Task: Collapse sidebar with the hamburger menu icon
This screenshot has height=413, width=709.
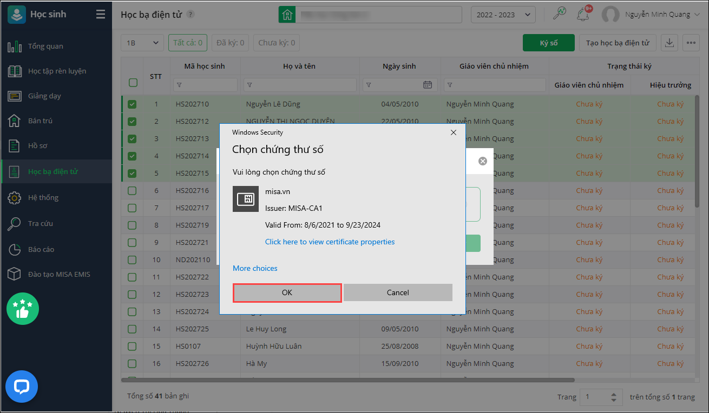Action: 101,15
